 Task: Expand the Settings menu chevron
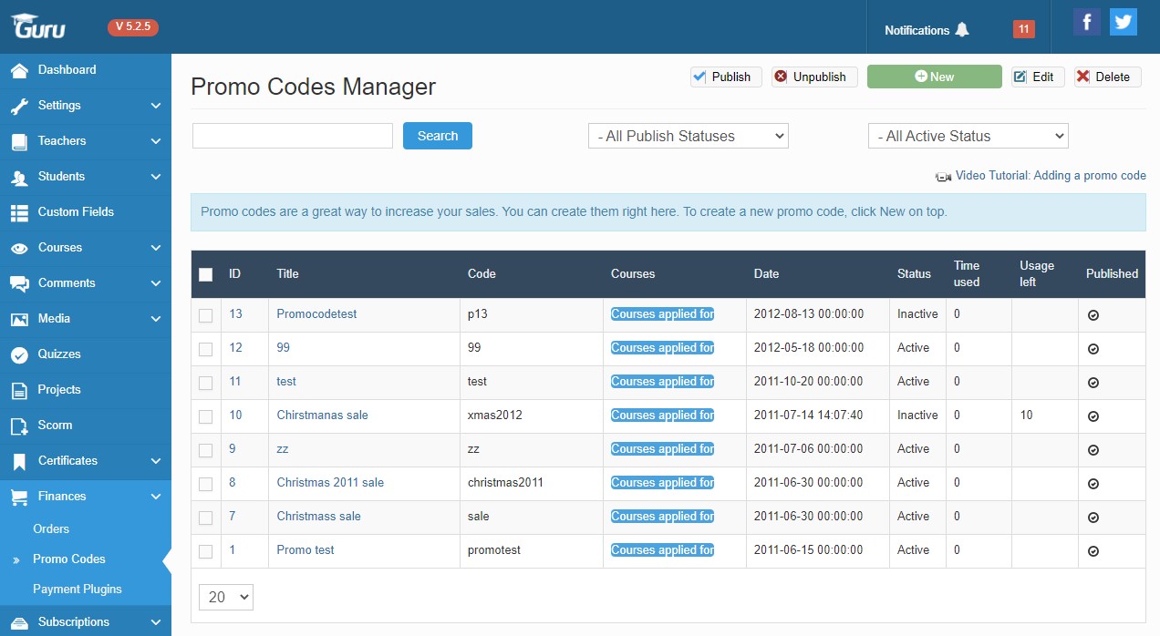(156, 106)
